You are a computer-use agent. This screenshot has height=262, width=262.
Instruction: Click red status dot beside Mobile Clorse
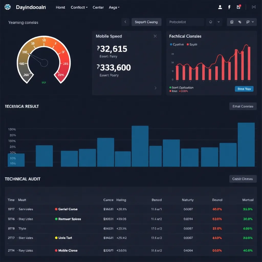coord(56,250)
